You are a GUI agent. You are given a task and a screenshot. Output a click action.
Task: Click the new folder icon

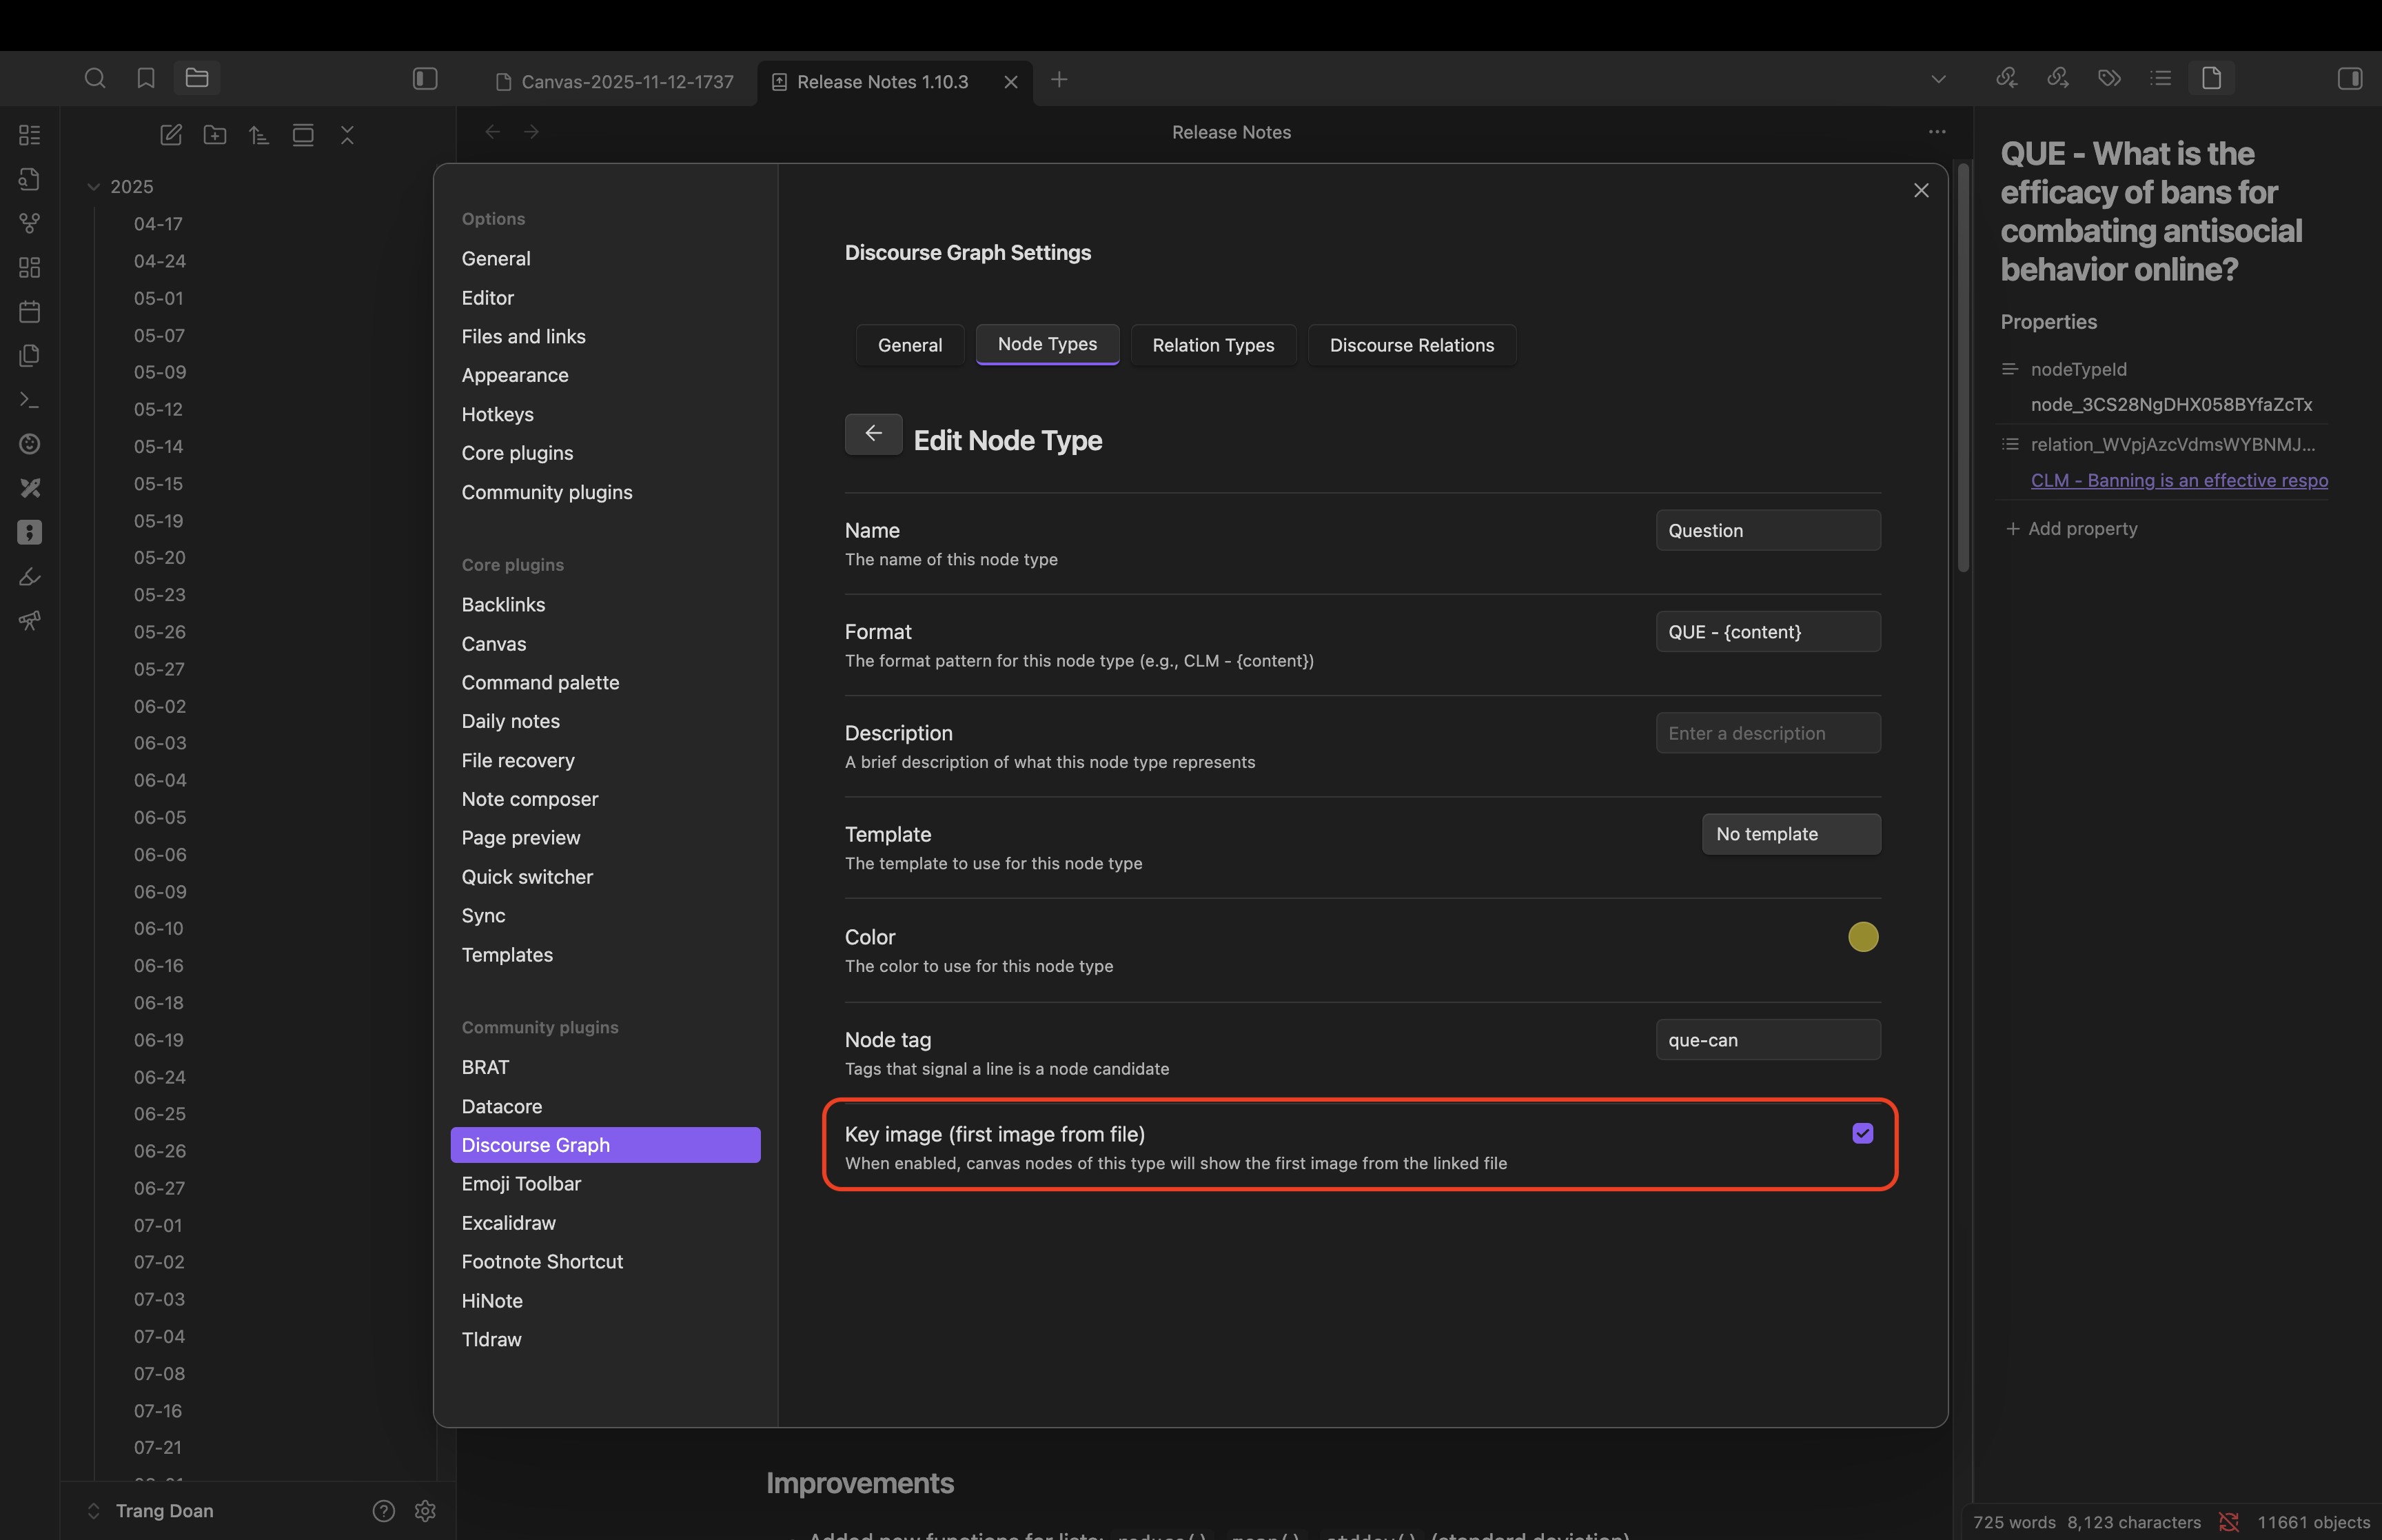point(215,135)
